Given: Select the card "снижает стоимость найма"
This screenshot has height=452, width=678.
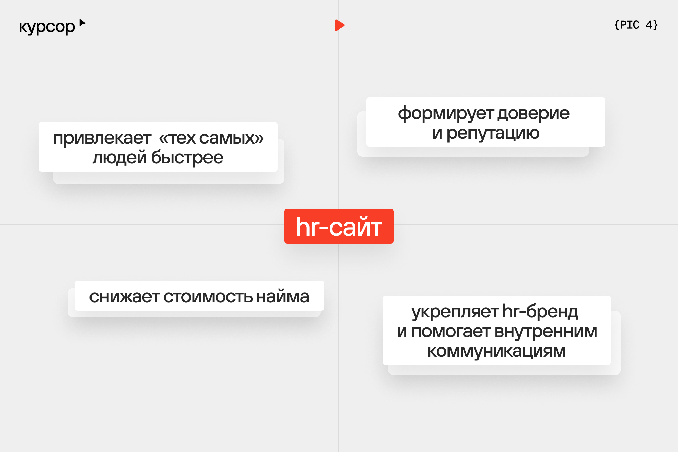Looking at the screenshot, I should [x=199, y=296].
